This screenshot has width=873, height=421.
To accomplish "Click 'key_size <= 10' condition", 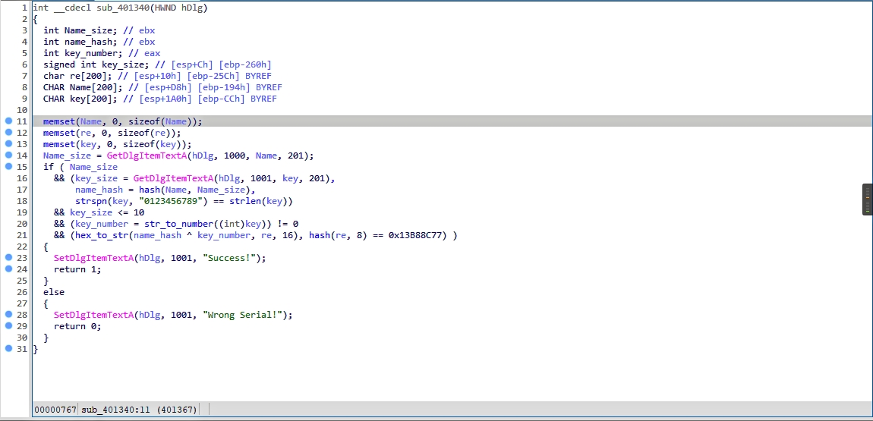I will pos(107,212).
